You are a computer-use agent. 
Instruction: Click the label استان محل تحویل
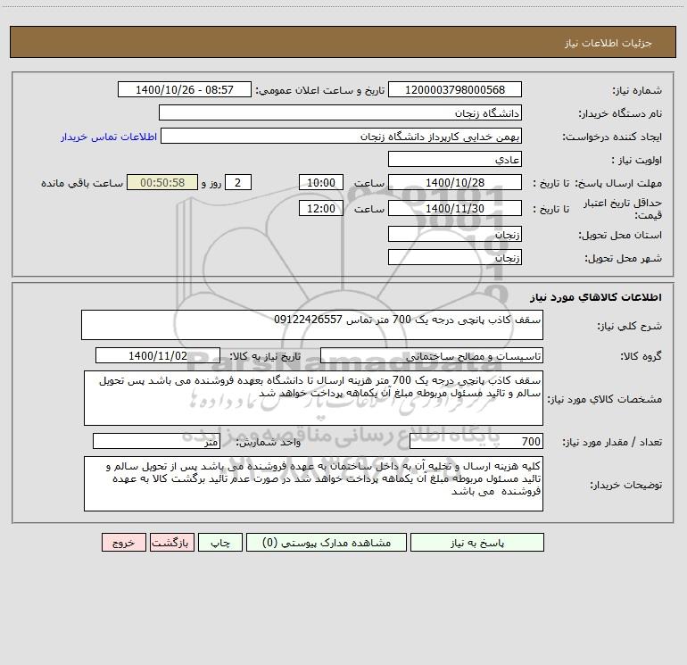coord(620,235)
